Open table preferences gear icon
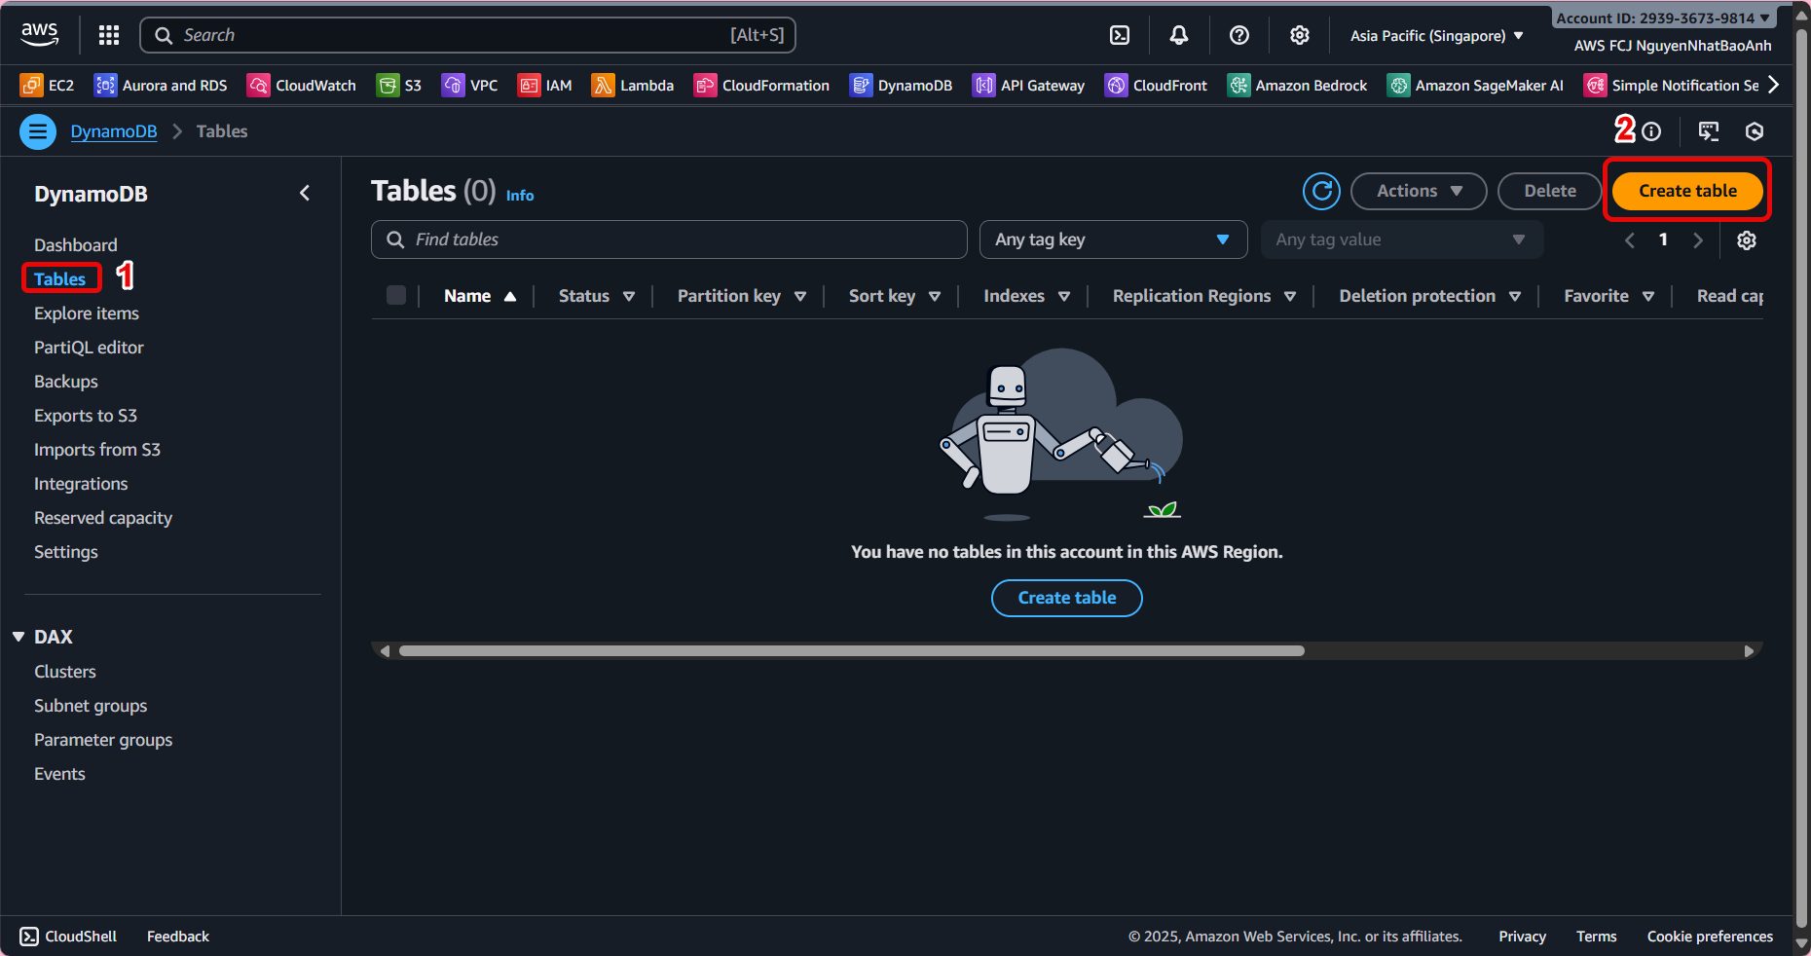Screen dimensions: 1811x956 point(1747,240)
